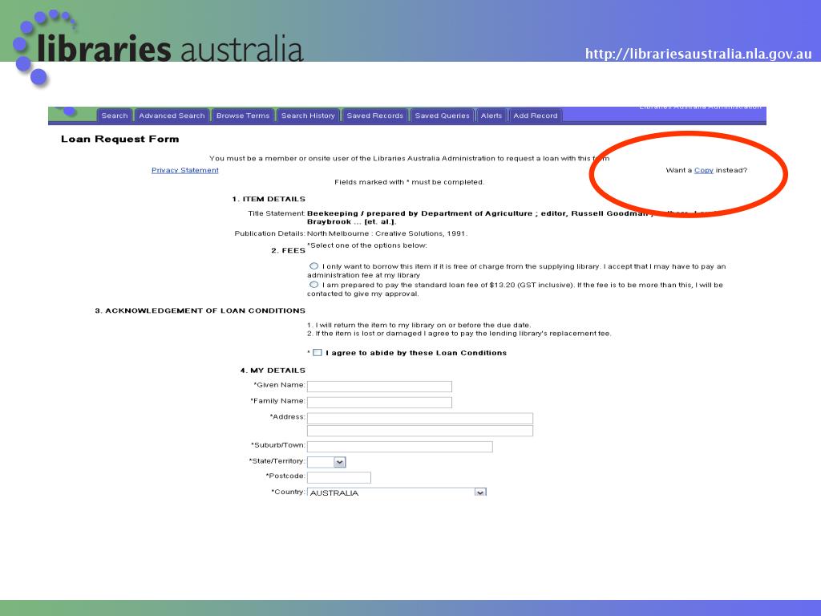Click the Loan Request Form heading
The image size is (821, 616).
point(120,139)
